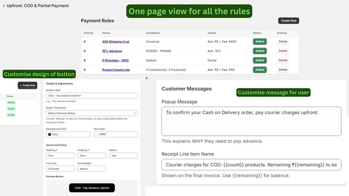Delete the 400 Shipping Cost rule
Viewport: 349px width, 196px height.
point(283,41)
